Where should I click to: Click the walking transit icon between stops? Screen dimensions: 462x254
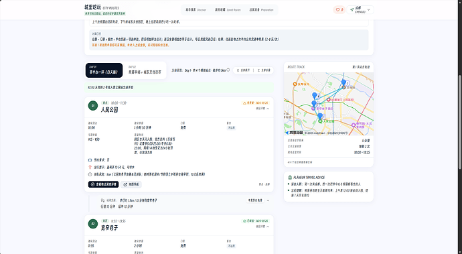click(x=102, y=200)
